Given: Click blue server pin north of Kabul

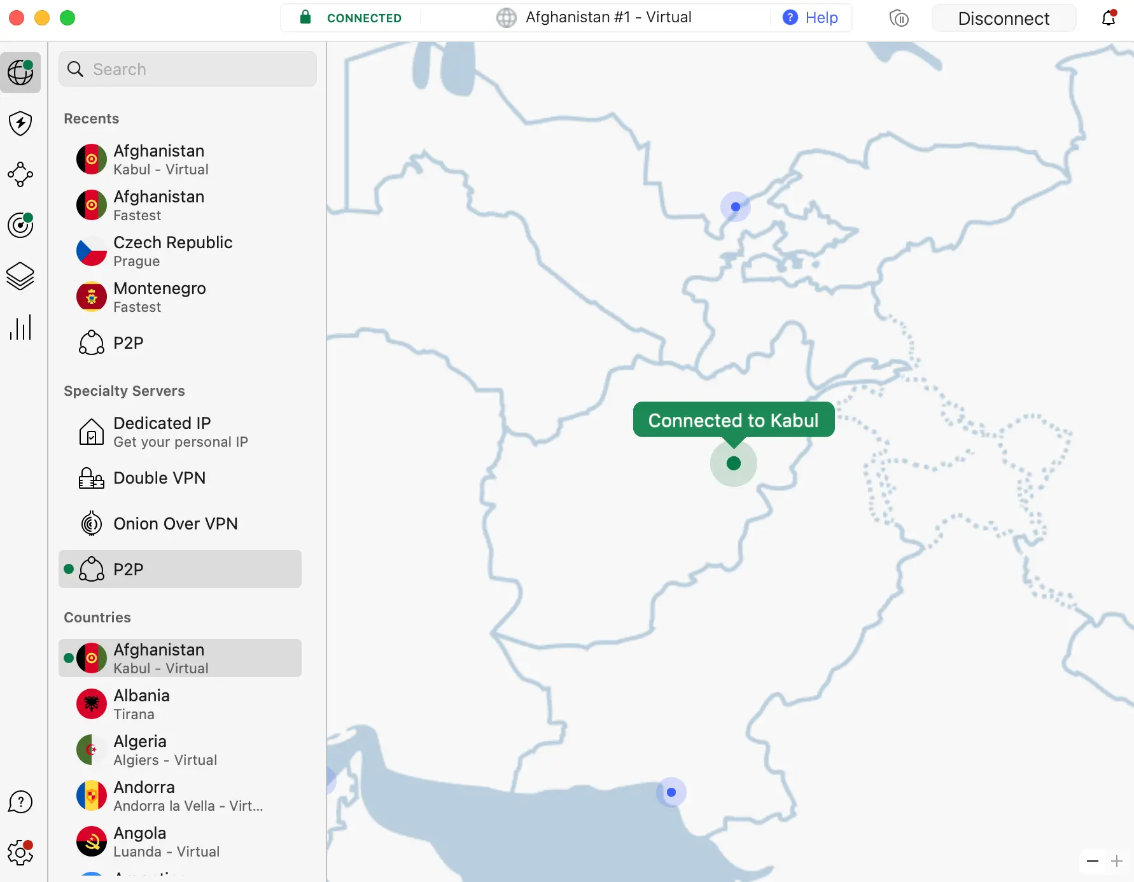Looking at the screenshot, I should pos(736,207).
